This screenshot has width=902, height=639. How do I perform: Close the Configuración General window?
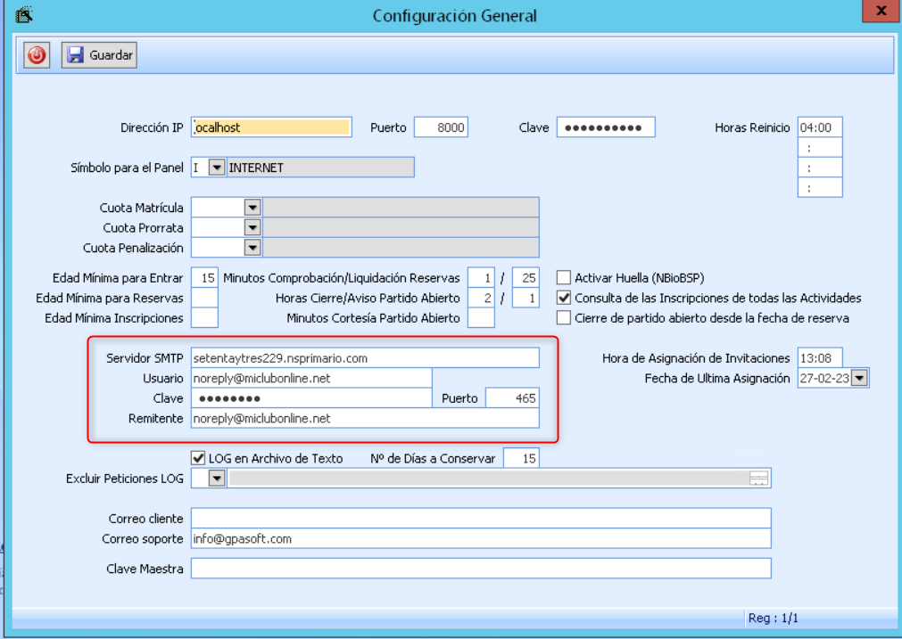[881, 12]
